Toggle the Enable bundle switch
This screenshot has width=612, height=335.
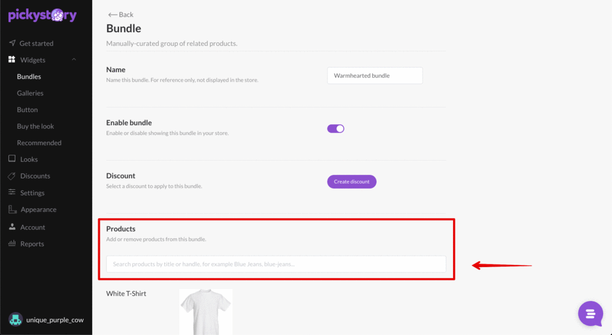point(336,129)
